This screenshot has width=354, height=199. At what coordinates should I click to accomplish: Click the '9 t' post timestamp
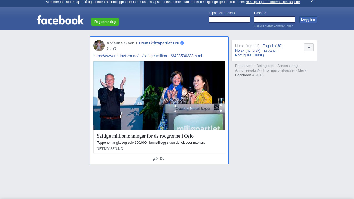click(x=108, y=49)
